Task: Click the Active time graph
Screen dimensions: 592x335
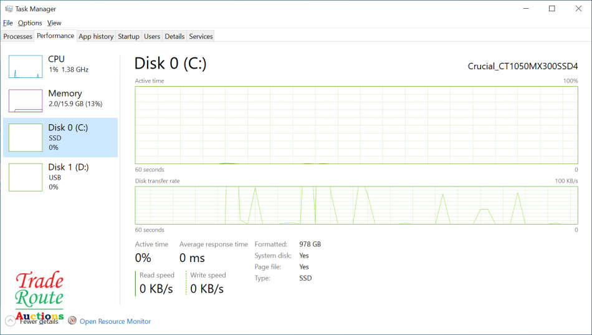Action: click(356, 125)
